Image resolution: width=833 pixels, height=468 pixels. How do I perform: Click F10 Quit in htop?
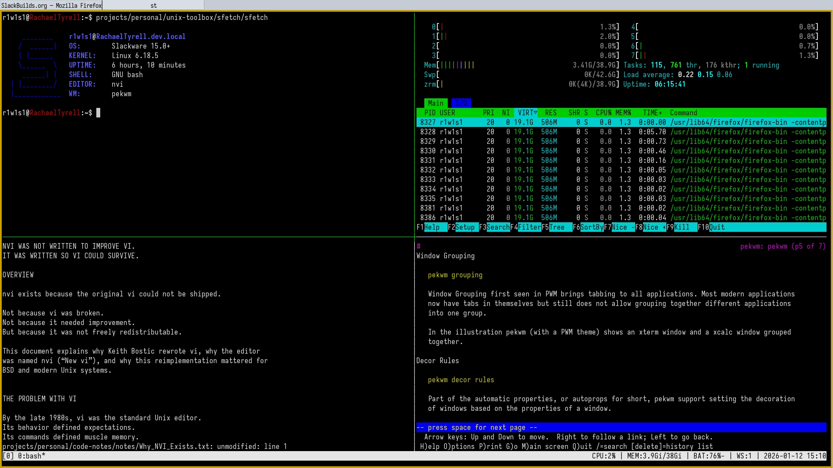coord(717,227)
